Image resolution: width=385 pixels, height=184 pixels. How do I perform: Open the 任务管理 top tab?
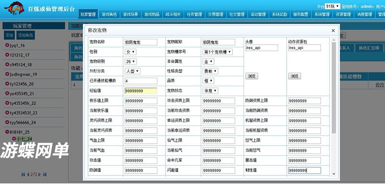(x=194, y=14)
